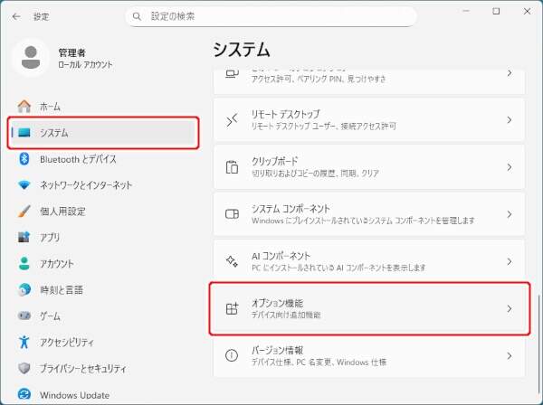Viewport: 543px width, 405px height.
Task: Click the privacy shield icon
Action: click(24, 368)
